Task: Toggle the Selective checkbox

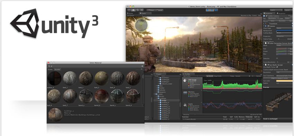Action: [x=277, y=59]
